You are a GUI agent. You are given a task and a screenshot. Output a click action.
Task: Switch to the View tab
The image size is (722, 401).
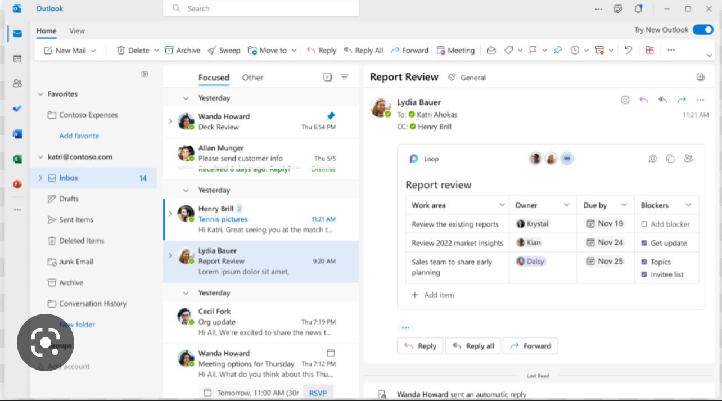(77, 31)
